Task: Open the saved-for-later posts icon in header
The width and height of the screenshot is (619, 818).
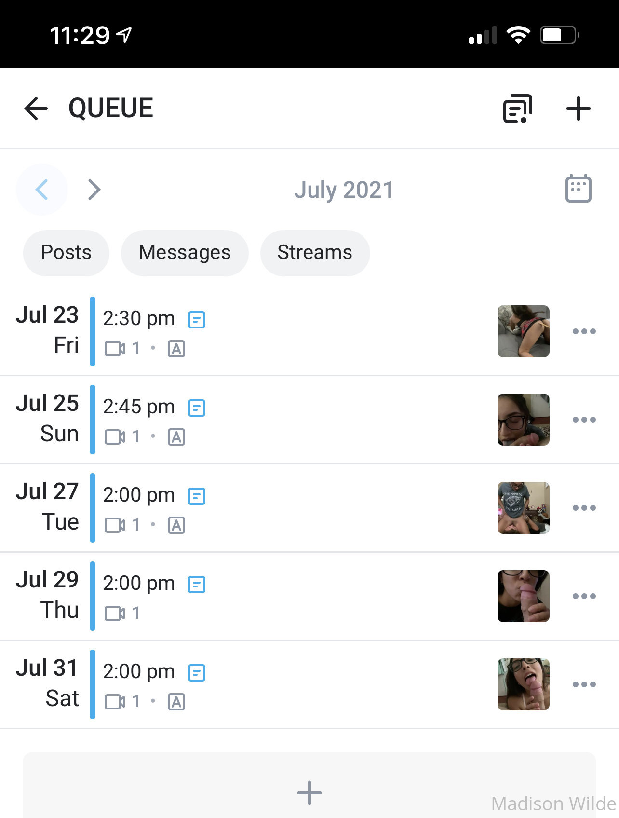Action: [x=518, y=109]
